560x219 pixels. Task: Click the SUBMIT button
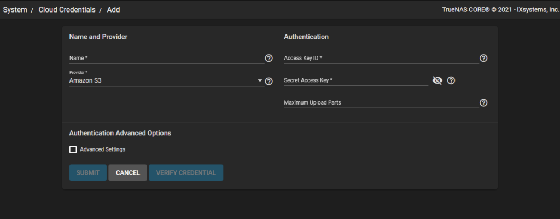tap(88, 173)
